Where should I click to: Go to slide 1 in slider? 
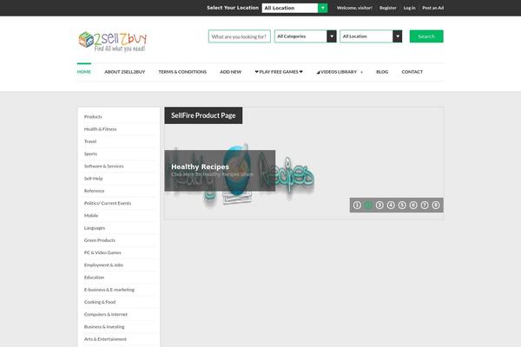click(x=357, y=206)
